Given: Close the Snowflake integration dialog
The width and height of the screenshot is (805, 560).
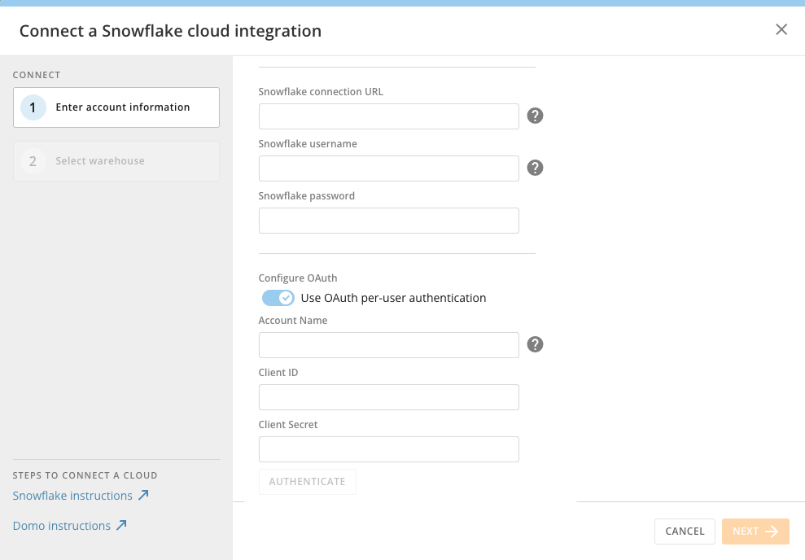Looking at the screenshot, I should pyautogui.click(x=781, y=30).
